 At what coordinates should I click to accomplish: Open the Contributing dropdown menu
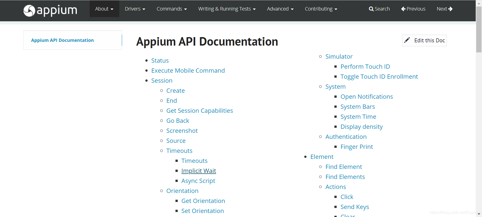point(321,9)
